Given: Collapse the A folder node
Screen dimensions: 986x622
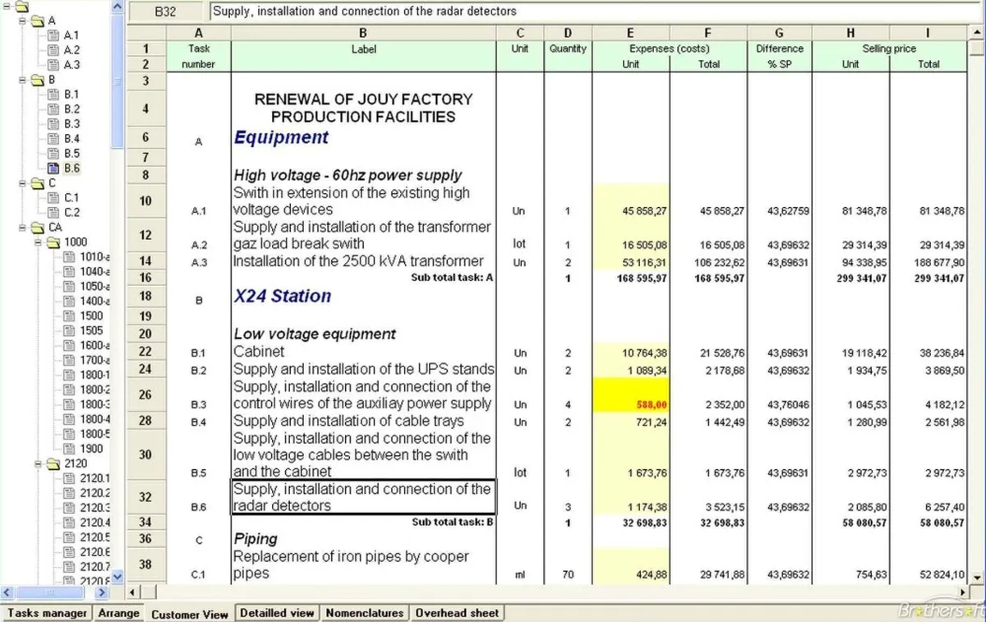Looking at the screenshot, I should point(23,21).
